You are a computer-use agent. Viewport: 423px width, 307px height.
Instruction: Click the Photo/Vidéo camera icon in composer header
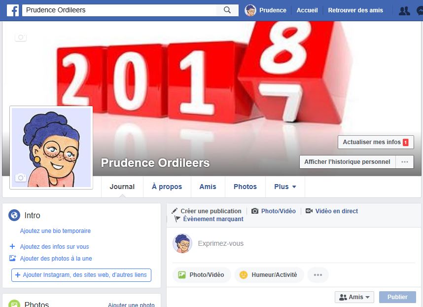pos(255,211)
